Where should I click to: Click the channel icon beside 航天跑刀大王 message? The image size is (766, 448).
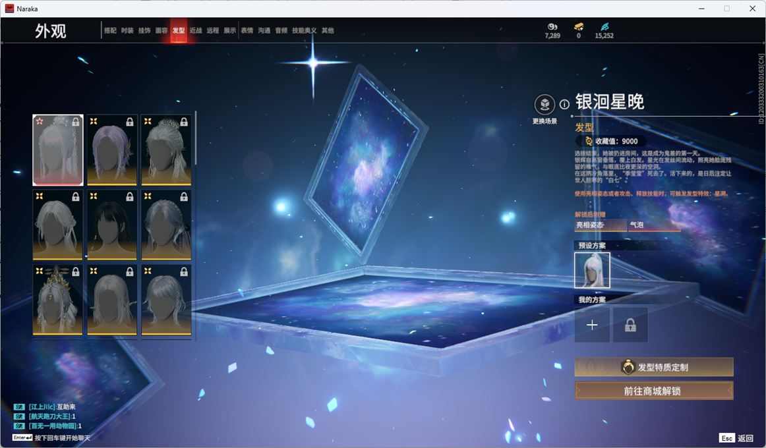(19, 416)
